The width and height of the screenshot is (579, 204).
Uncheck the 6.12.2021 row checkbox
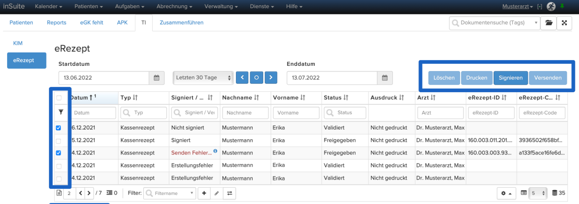[58, 128]
